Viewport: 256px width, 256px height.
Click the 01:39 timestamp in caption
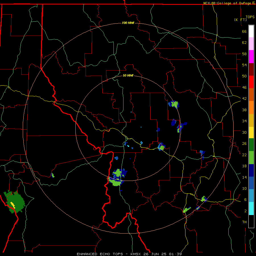pos(175,254)
